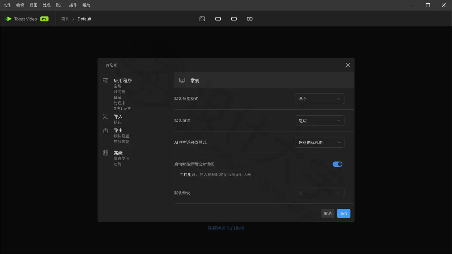Select the 导入 category heading

(118, 117)
